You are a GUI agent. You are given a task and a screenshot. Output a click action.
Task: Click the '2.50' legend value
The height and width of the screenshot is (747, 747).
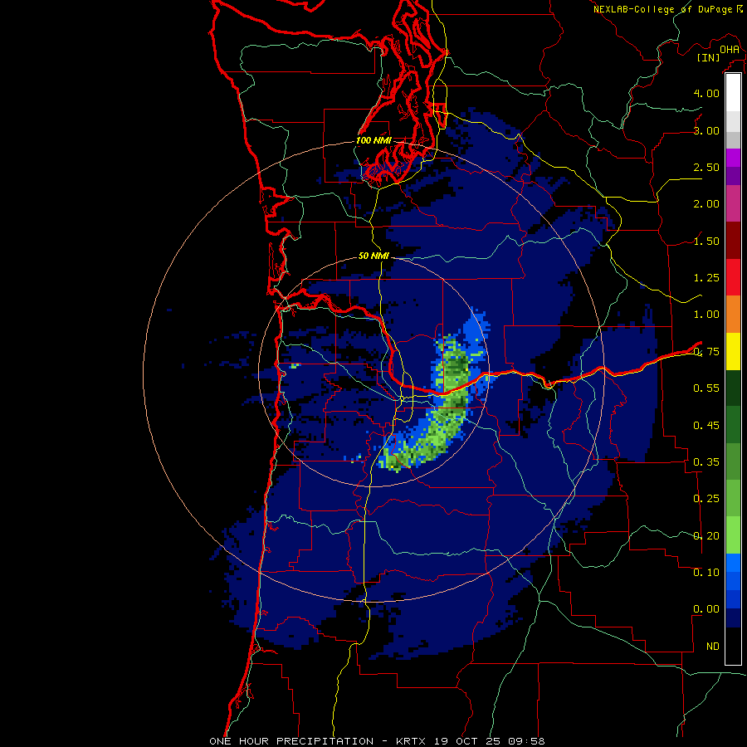click(x=706, y=167)
